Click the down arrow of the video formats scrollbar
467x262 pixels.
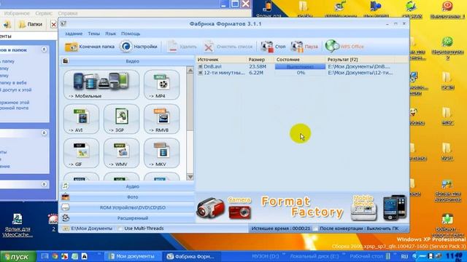[x=190, y=177]
